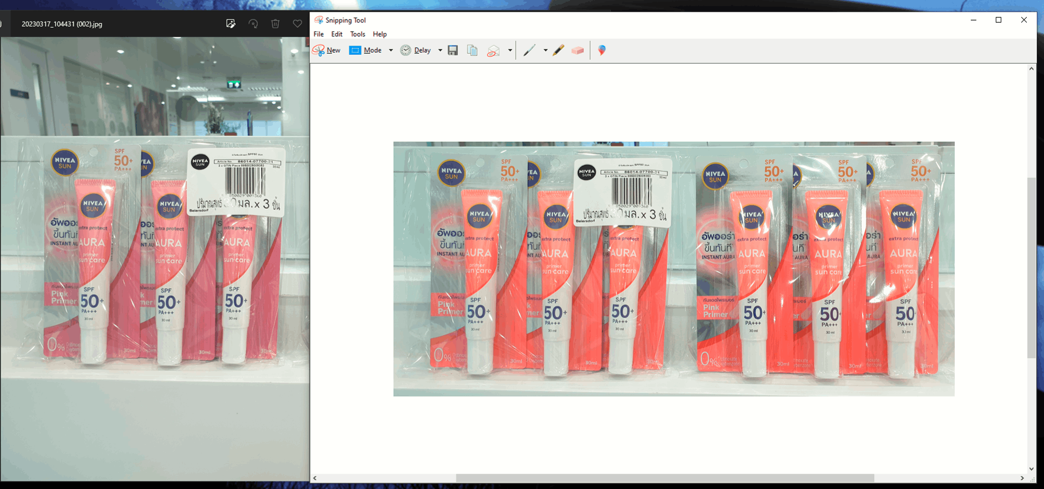Screen dimensions: 1044x489
Task: Click the photo in Photos window
Action: point(155,259)
